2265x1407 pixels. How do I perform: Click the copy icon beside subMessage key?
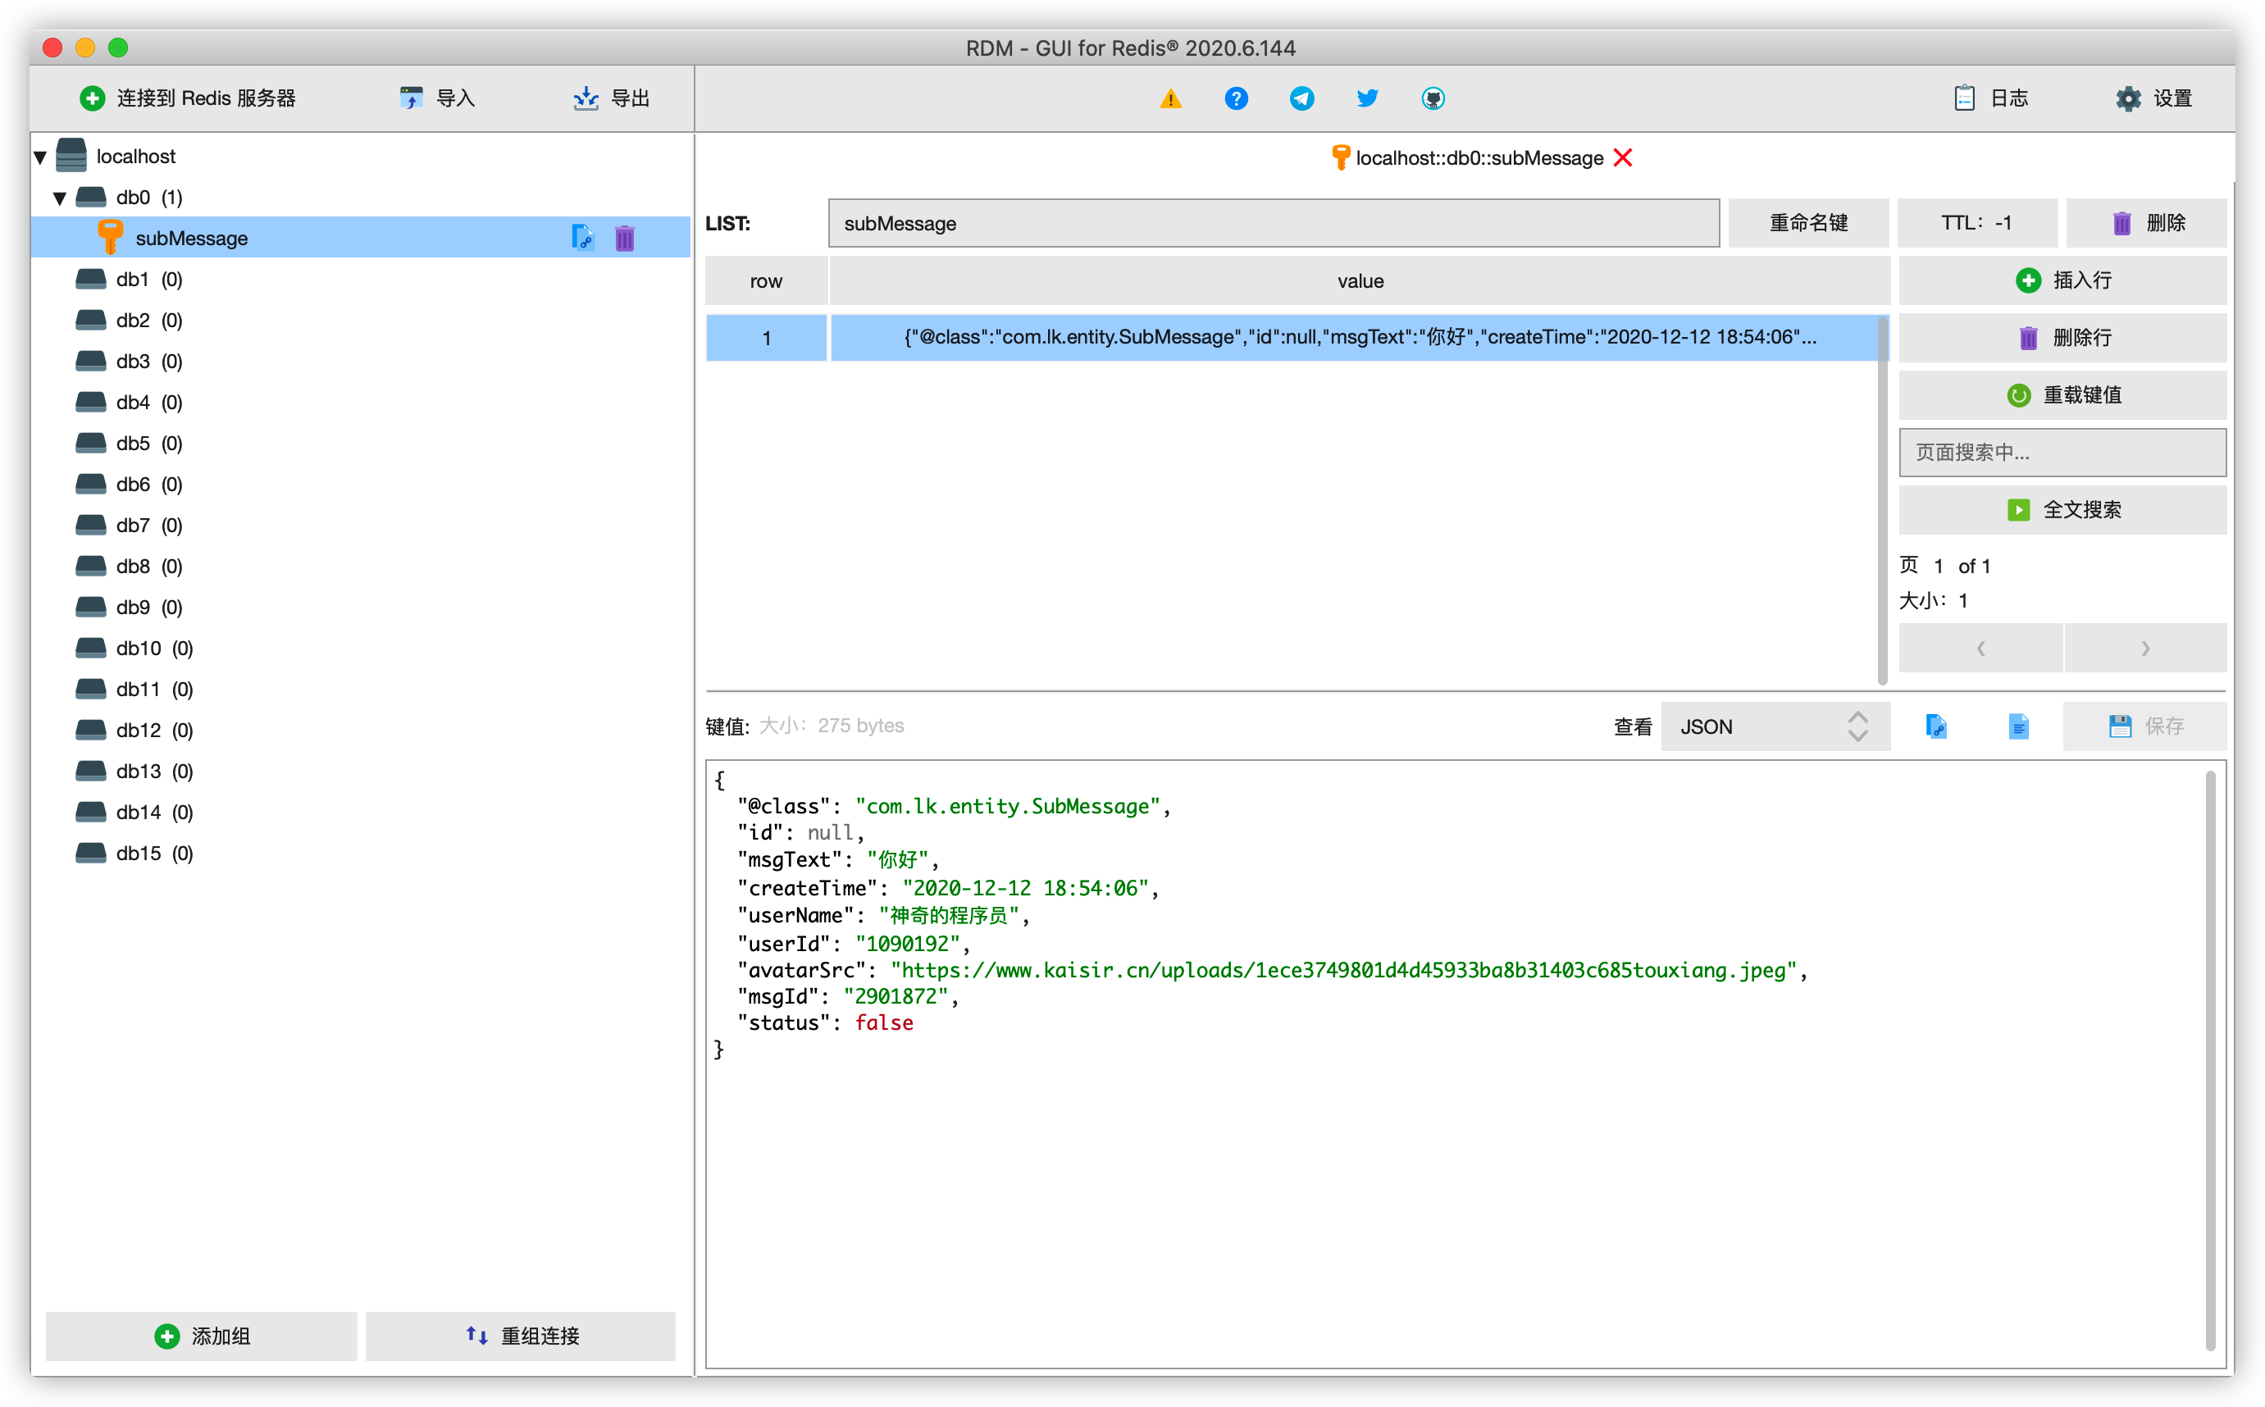581,239
